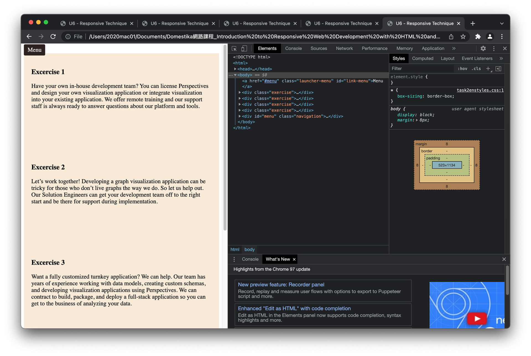531x356 pixels.
Task: Switch to the Network panel tab
Action: pos(344,49)
